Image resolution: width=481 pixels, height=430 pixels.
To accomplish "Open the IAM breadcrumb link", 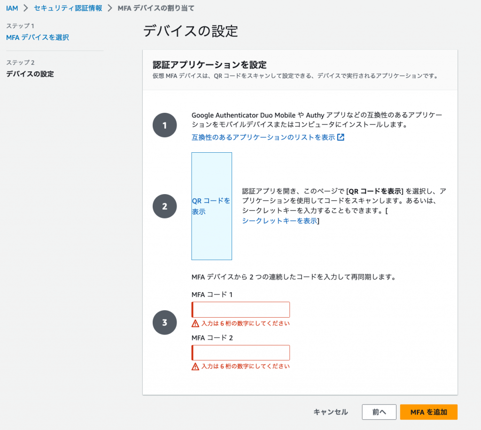I will coord(12,8).
